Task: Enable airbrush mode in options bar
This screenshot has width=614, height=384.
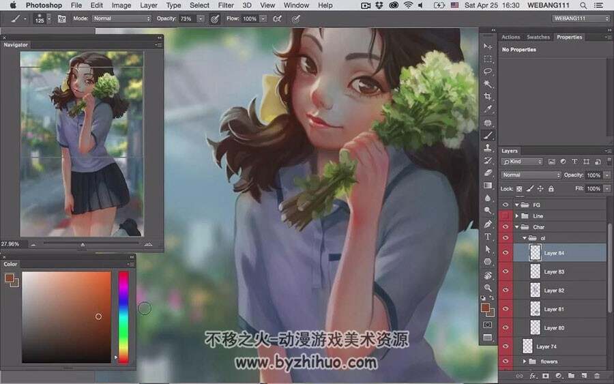Action: pyautogui.click(x=277, y=18)
